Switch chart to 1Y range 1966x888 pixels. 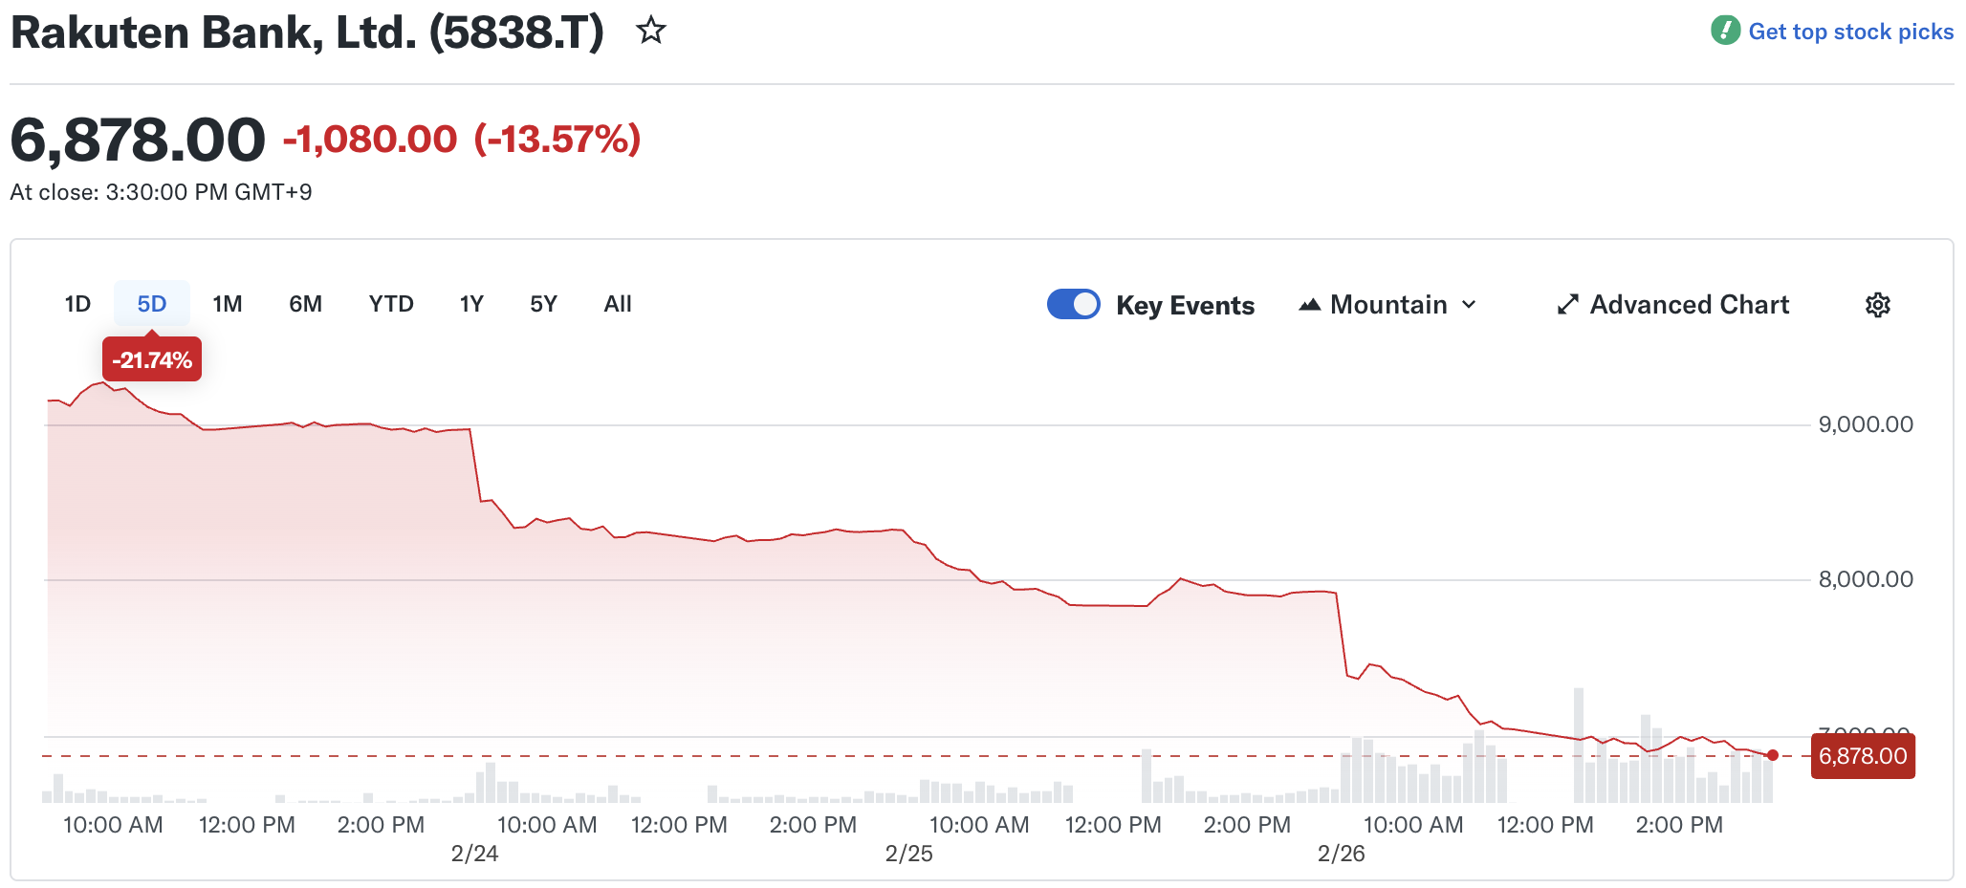[471, 304]
